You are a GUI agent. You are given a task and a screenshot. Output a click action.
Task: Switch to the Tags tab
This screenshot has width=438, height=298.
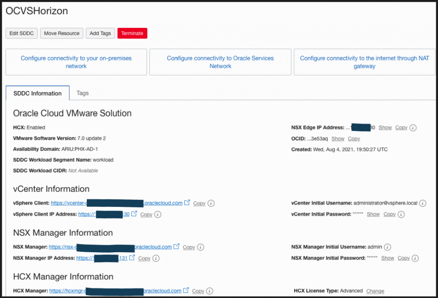pos(83,93)
